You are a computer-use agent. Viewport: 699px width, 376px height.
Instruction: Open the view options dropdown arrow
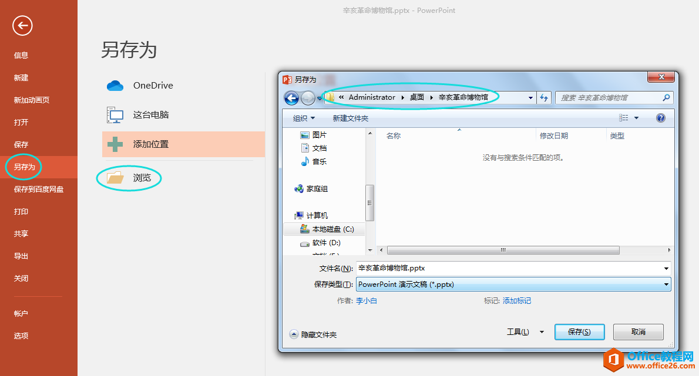(x=637, y=118)
